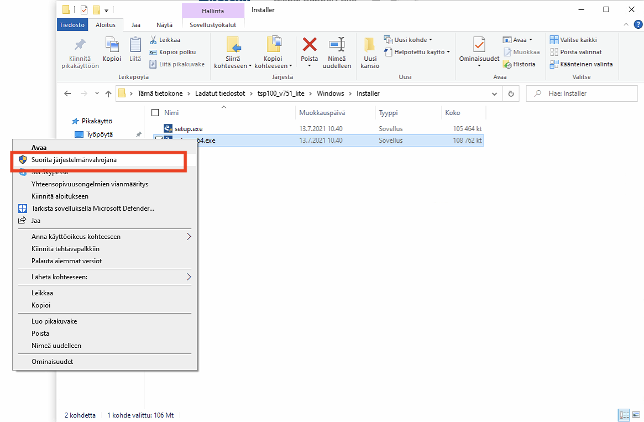Select the setup.exe file row
644x422 pixels.
[189, 129]
